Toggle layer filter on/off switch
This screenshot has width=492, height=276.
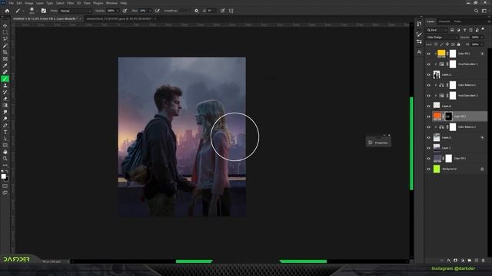(483, 30)
